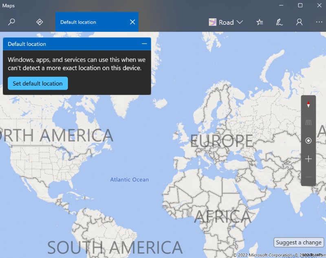326x258 pixels.
Task: Switch to tilted 3D map view
Action: (308, 122)
